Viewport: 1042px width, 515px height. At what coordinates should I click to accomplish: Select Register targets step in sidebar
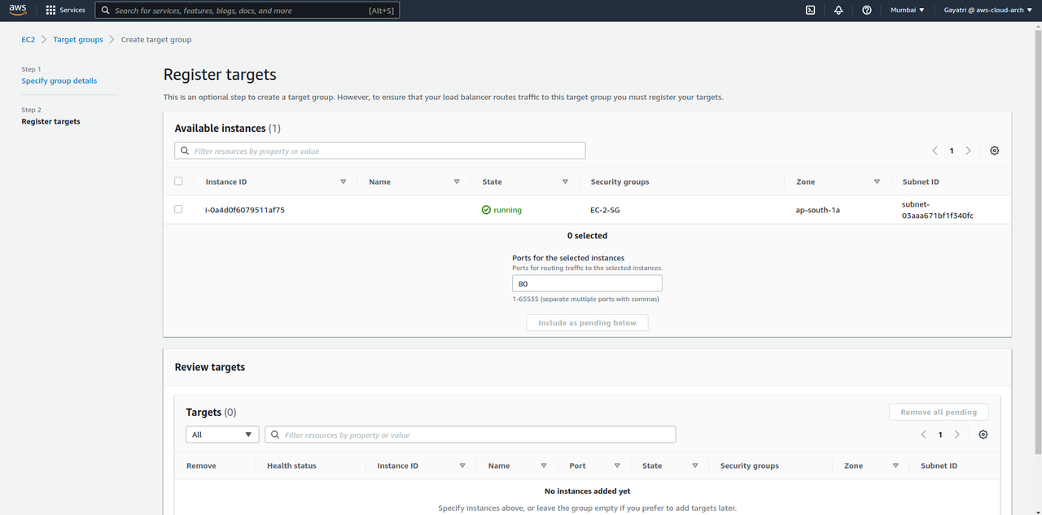pyautogui.click(x=50, y=121)
